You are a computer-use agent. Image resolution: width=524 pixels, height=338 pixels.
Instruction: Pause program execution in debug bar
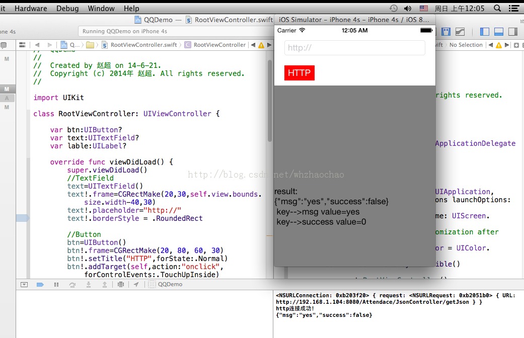(56, 285)
